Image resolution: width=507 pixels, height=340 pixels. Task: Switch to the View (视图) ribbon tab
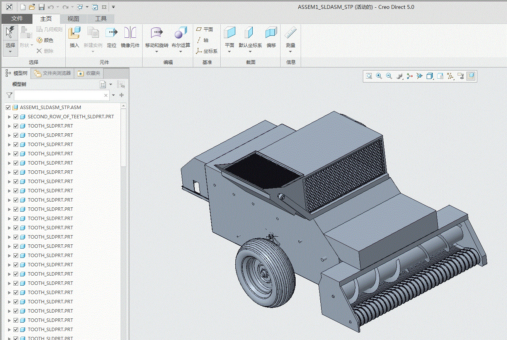pyautogui.click(x=73, y=19)
